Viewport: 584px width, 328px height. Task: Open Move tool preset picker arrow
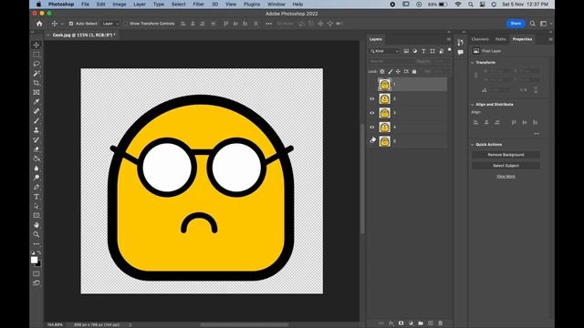[x=62, y=24]
